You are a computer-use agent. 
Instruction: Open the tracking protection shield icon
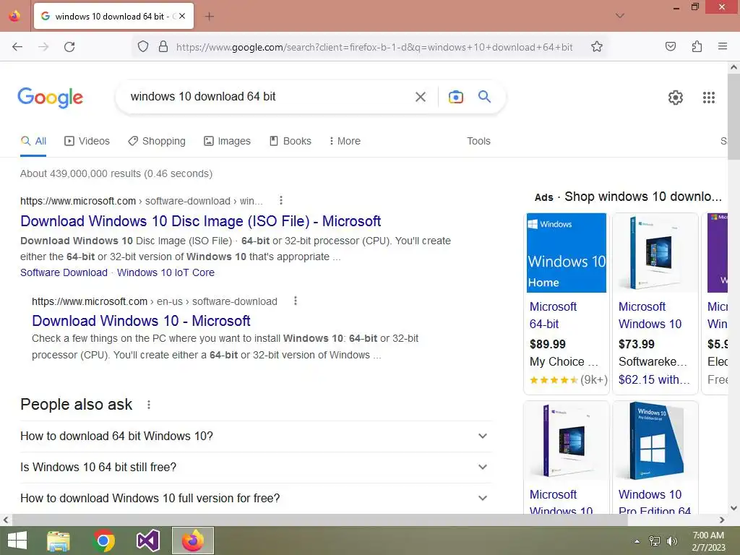coord(143,47)
